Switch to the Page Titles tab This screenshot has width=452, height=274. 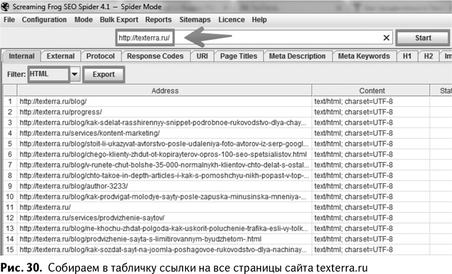pos(238,56)
